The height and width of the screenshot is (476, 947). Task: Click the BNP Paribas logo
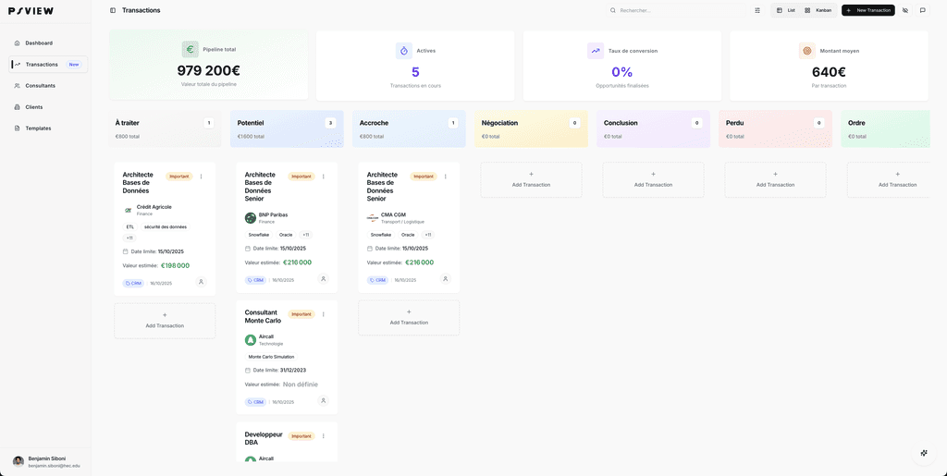click(x=250, y=218)
